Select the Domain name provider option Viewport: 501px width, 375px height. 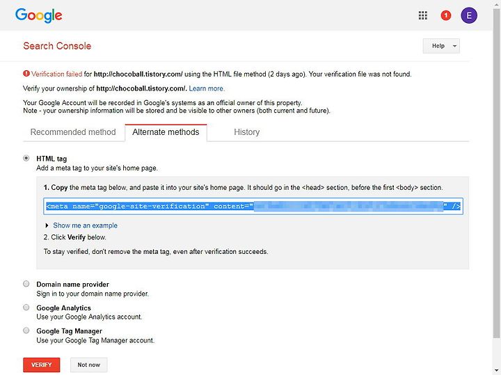pos(26,284)
